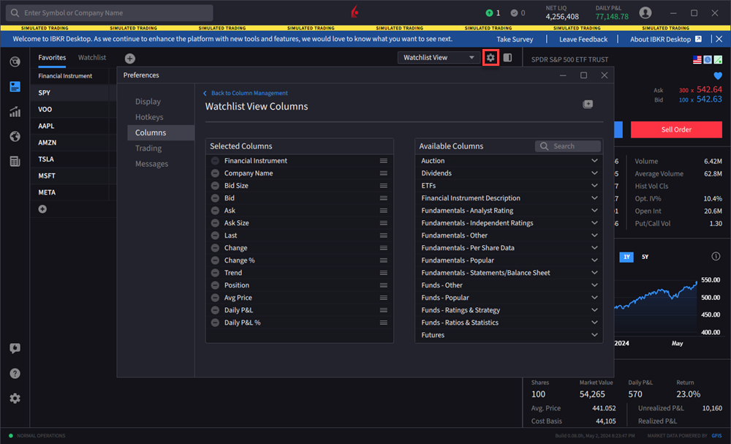Click the Sell Order button
The height and width of the screenshot is (444, 731).
tap(676, 129)
